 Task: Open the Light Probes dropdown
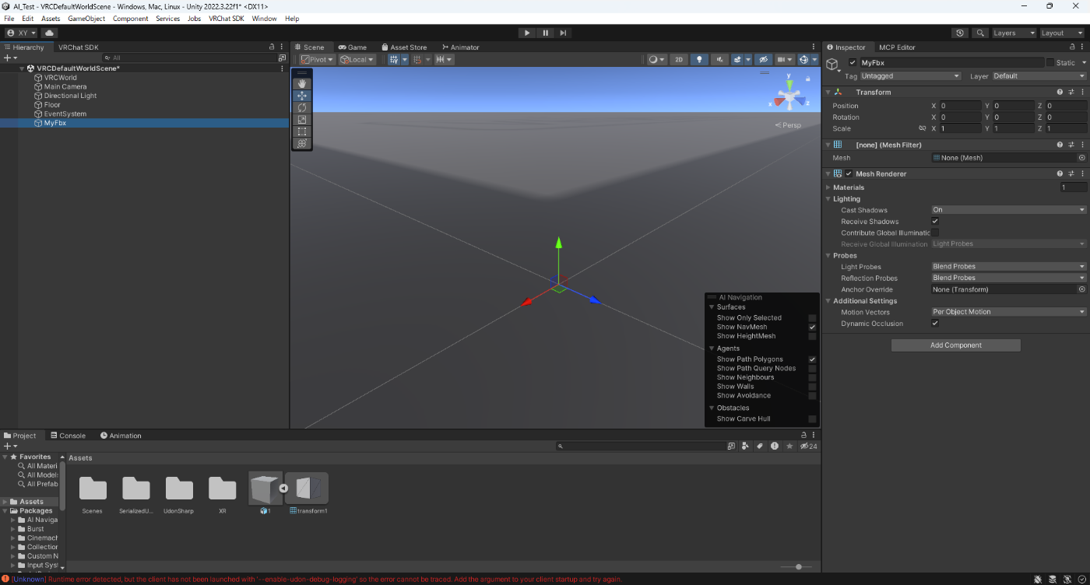(x=1009, y=267)
